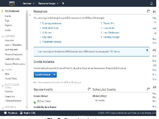This screenshot has height=119, width=159.
Task: Collapse the INSTANCES section in sidebar
Action: [x=3, y=36]
